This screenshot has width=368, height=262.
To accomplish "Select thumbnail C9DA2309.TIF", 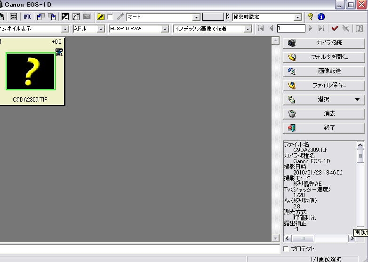I will tap(31, 71).
